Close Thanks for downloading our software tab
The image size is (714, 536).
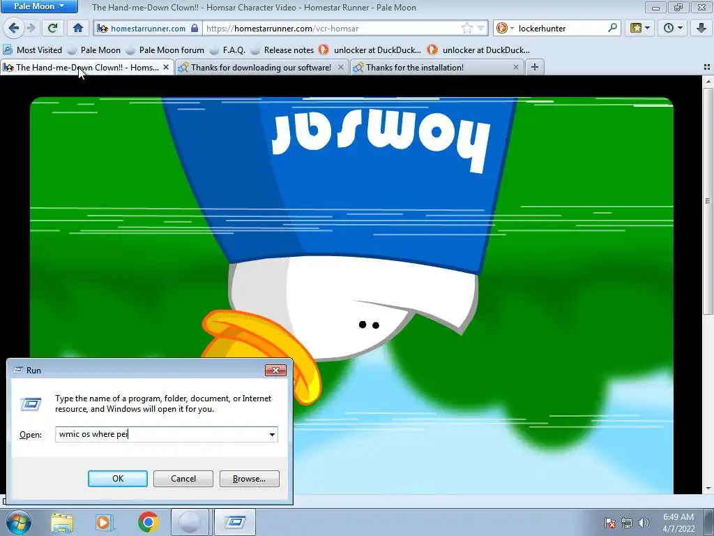340,67
